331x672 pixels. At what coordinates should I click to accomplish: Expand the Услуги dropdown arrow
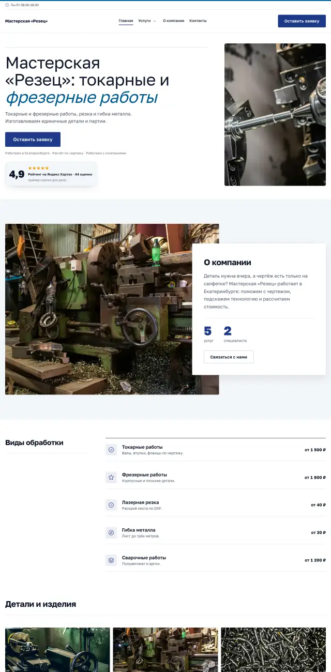[155, 21]
